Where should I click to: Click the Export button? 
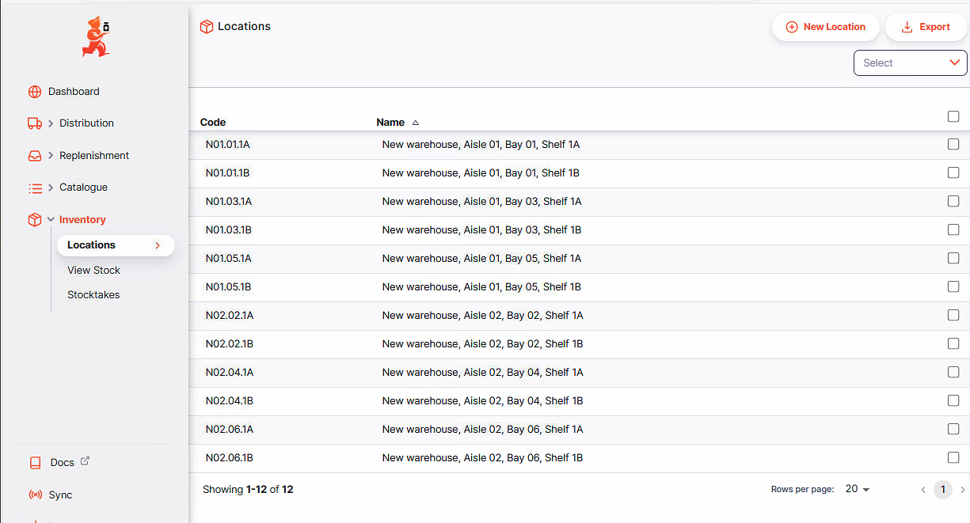click(926, 27)
